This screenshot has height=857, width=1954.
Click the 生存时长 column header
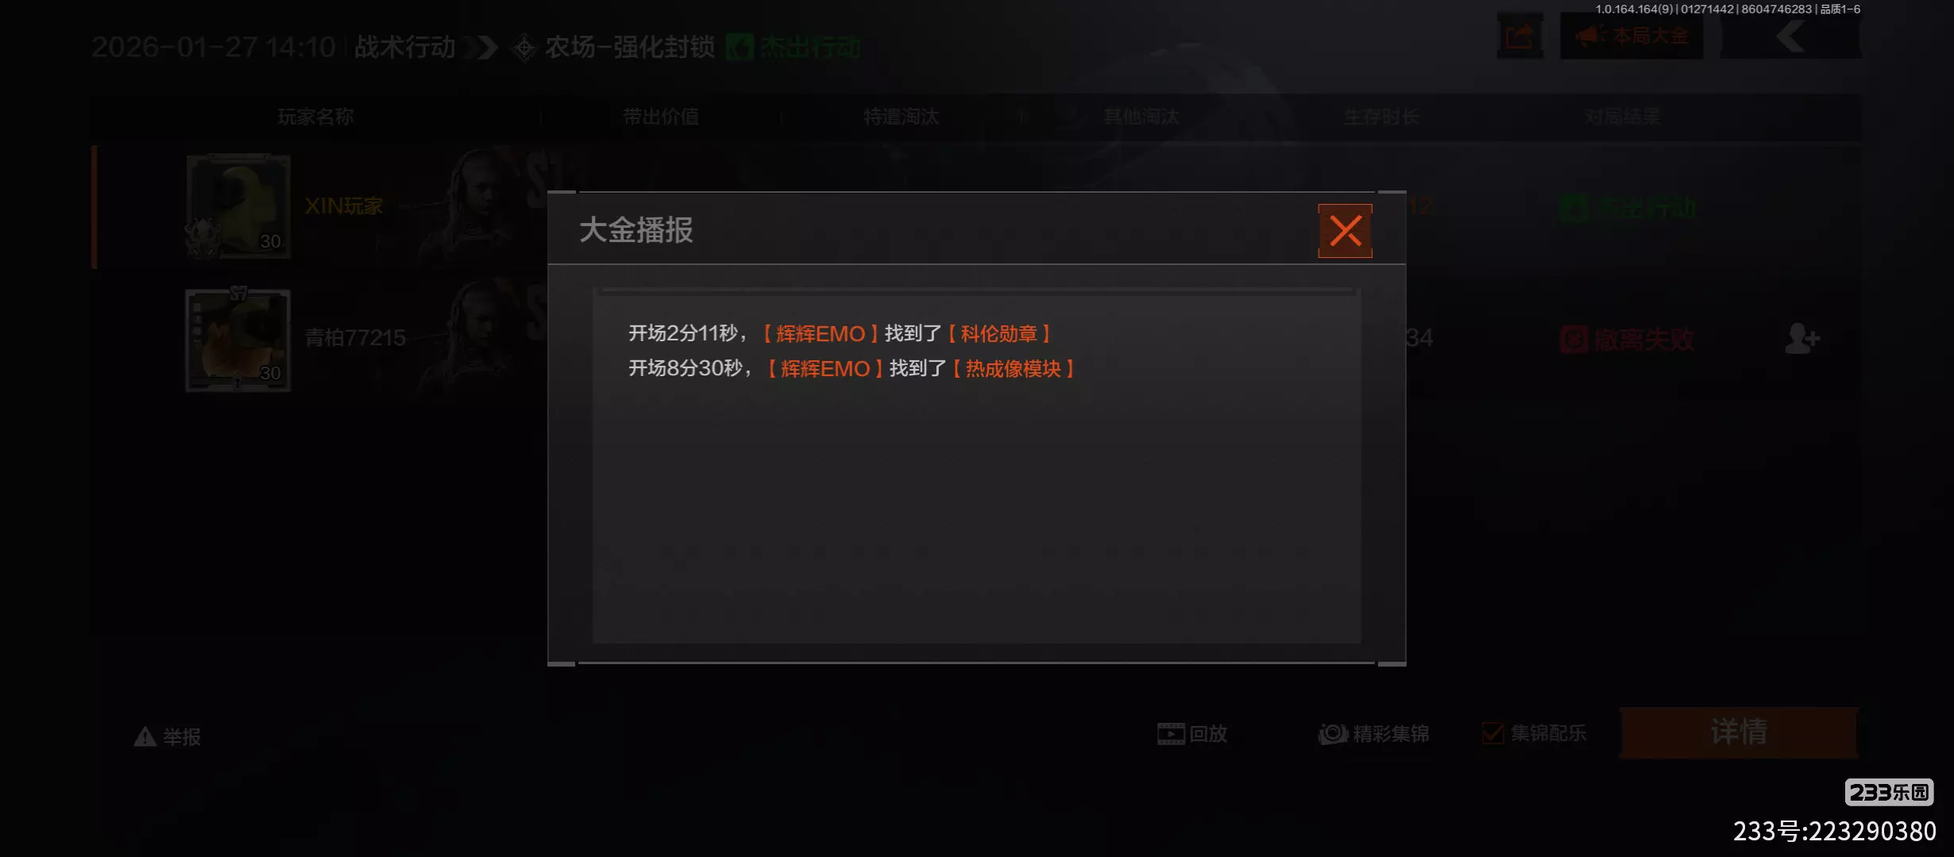point(1381,117)
